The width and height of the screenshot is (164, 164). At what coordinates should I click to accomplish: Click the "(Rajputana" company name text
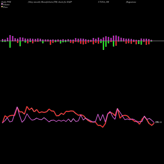click(x=131, y=2)
